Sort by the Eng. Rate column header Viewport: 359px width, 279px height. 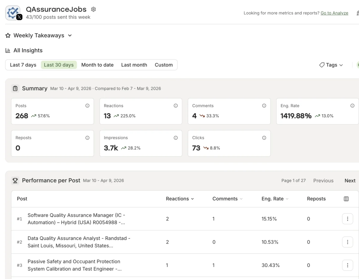coord(275,199)
